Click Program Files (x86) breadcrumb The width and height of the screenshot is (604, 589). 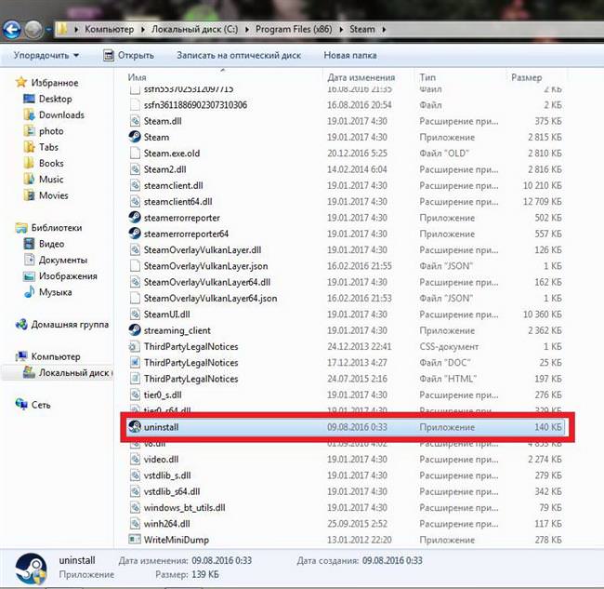294,30
